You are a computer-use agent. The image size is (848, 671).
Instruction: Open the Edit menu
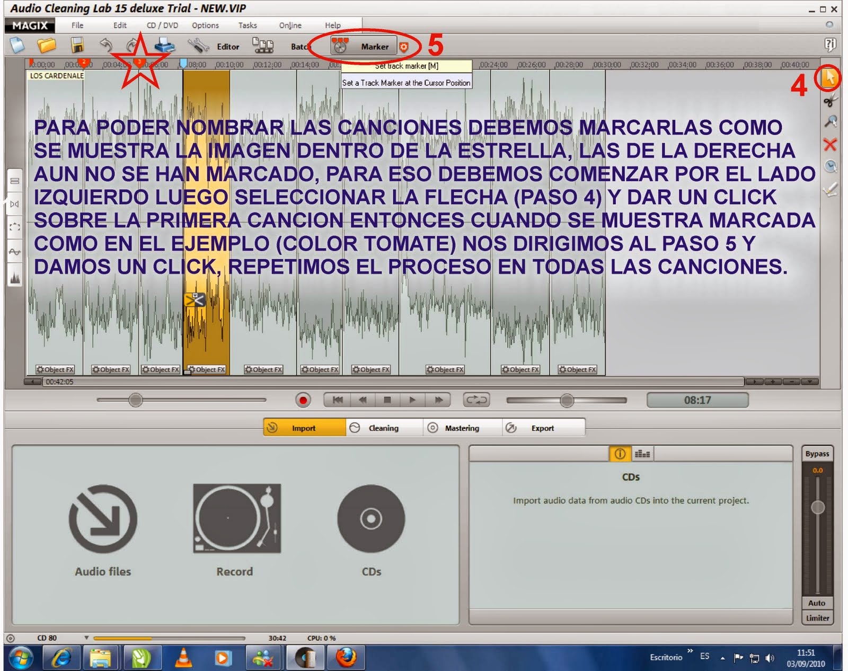pos(120,25)
